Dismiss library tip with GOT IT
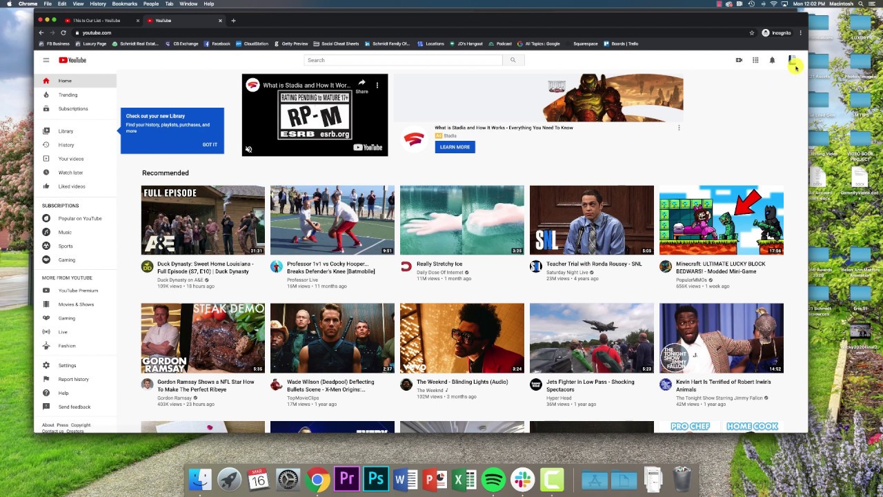The height and width of the screenshot is (497, 883). (x=210, y=145)
